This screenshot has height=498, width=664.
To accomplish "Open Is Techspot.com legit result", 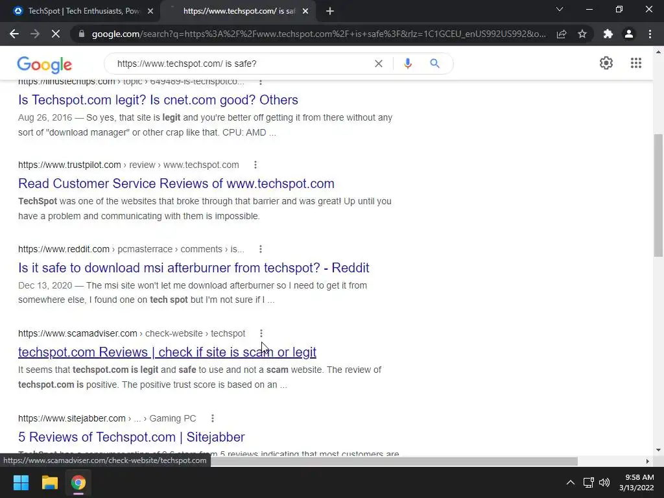I will [x=158, y=100].
